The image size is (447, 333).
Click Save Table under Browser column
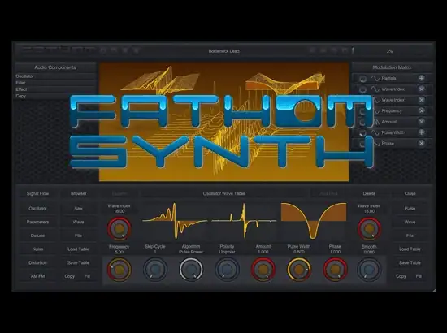[78, 262]
